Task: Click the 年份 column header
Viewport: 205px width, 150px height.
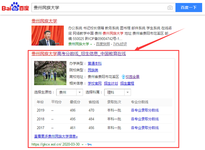Action: coord(40,102)
